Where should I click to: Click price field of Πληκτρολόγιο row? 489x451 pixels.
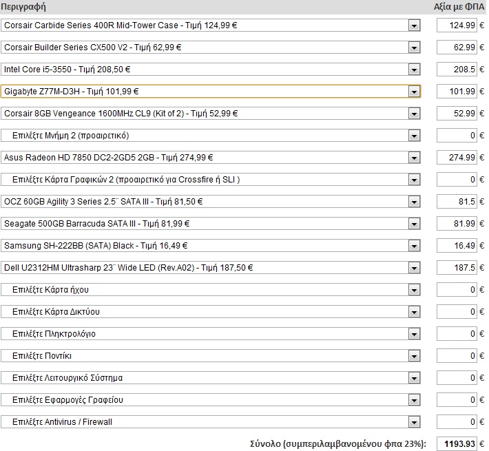pyautogui.click(x=457, y=334)
